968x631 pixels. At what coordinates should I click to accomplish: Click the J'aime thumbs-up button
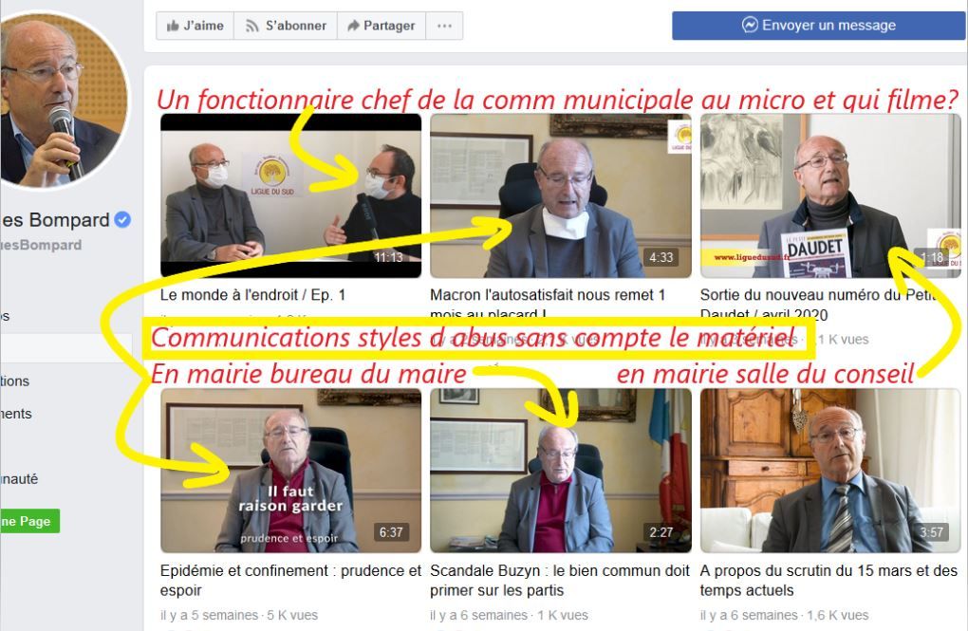(x=195, y=26)
